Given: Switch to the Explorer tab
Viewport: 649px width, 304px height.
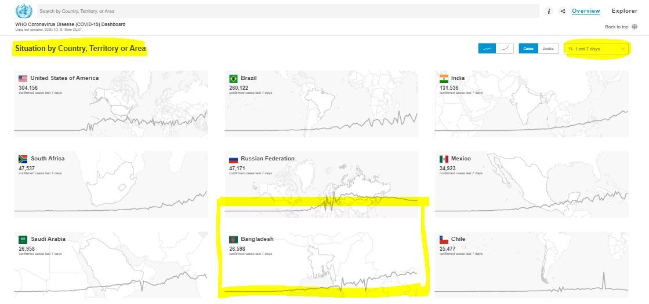Looking at the screenshot, I should tap(624, 11).
